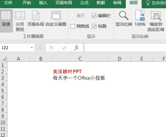Click the Select All corner triangle

pos(4,59)
